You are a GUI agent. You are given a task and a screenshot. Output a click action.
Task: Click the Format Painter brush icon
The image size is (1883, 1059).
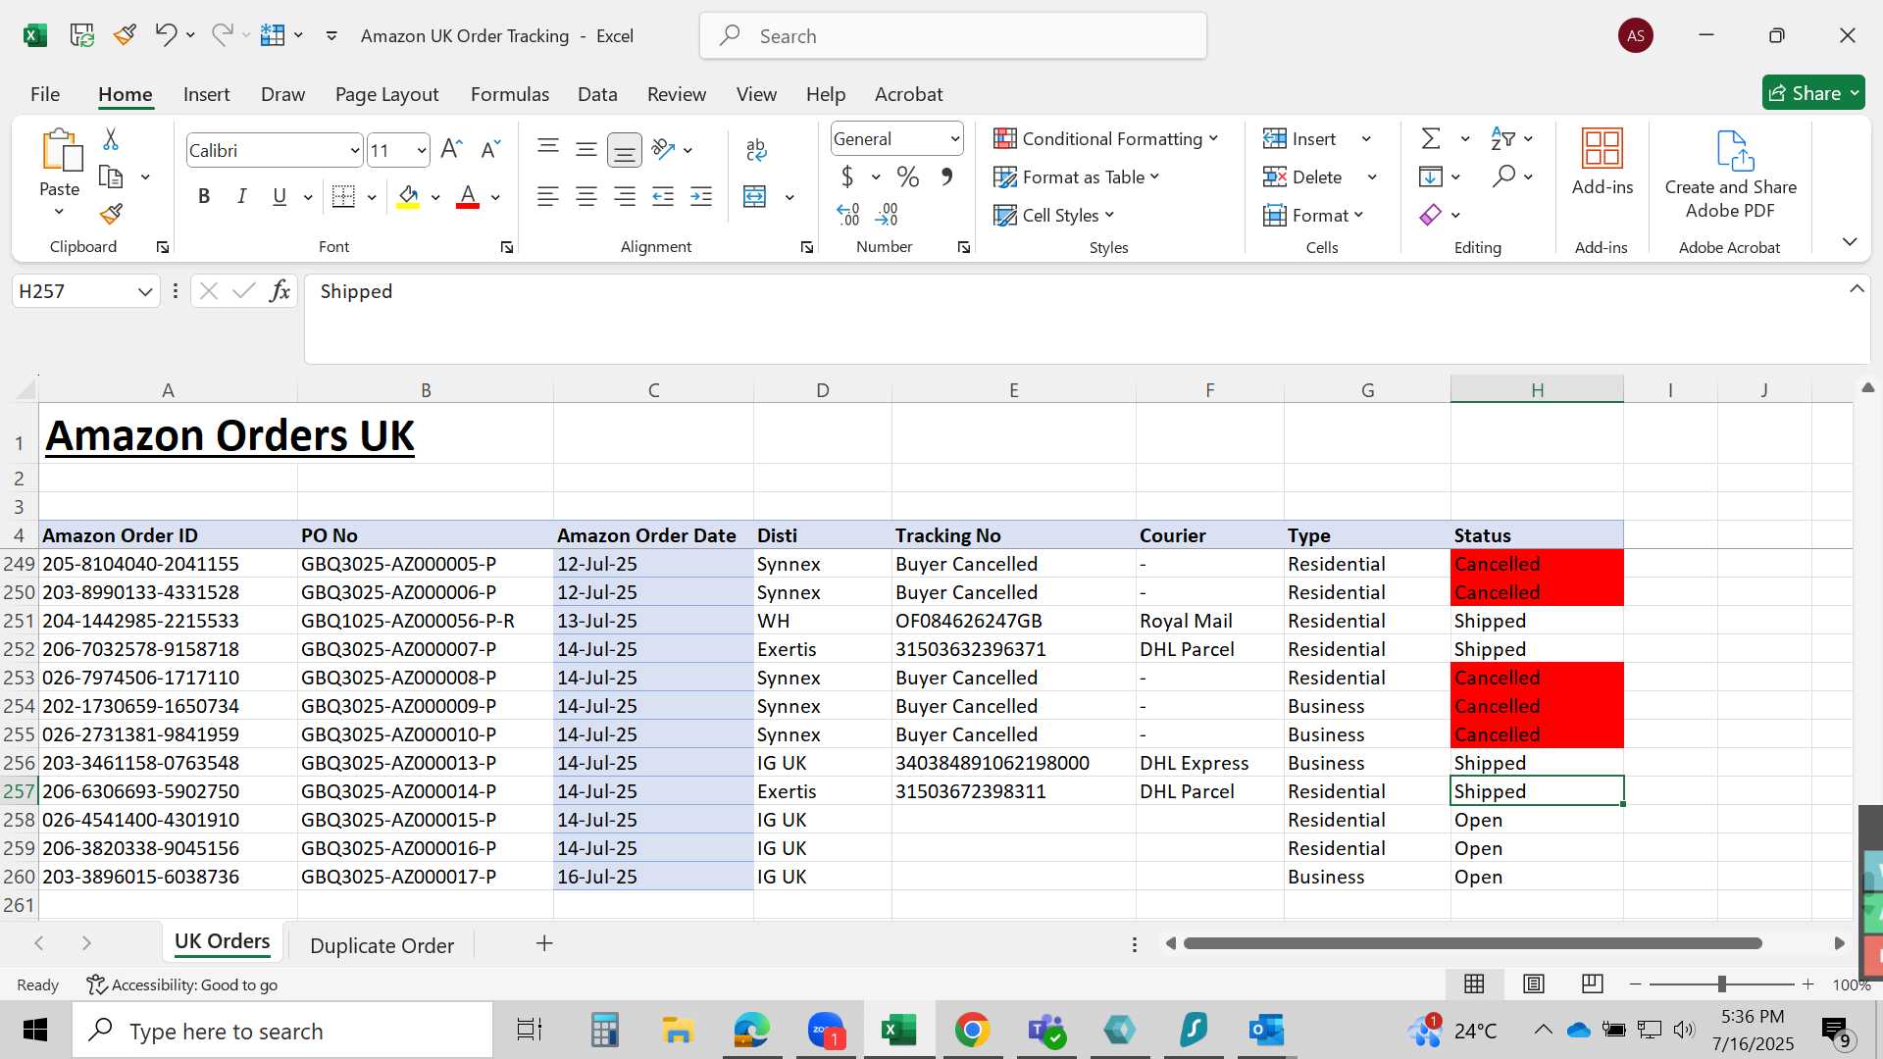pyautogui.click(x=111, y=214)
